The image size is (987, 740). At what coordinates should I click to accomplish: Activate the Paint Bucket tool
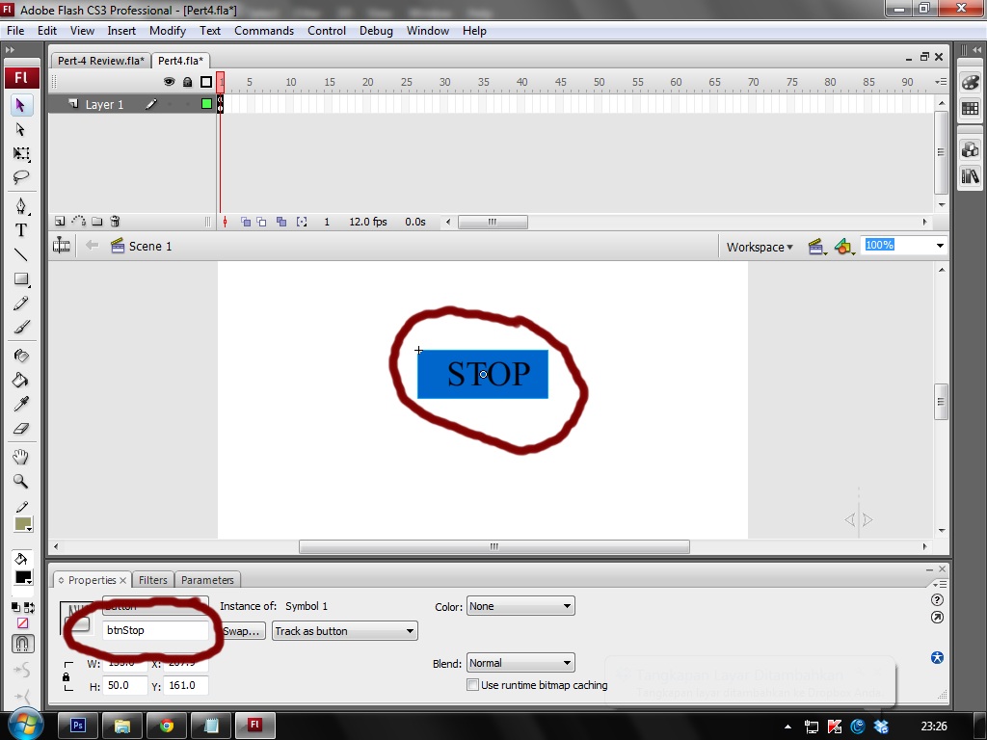tap(21, 379)
